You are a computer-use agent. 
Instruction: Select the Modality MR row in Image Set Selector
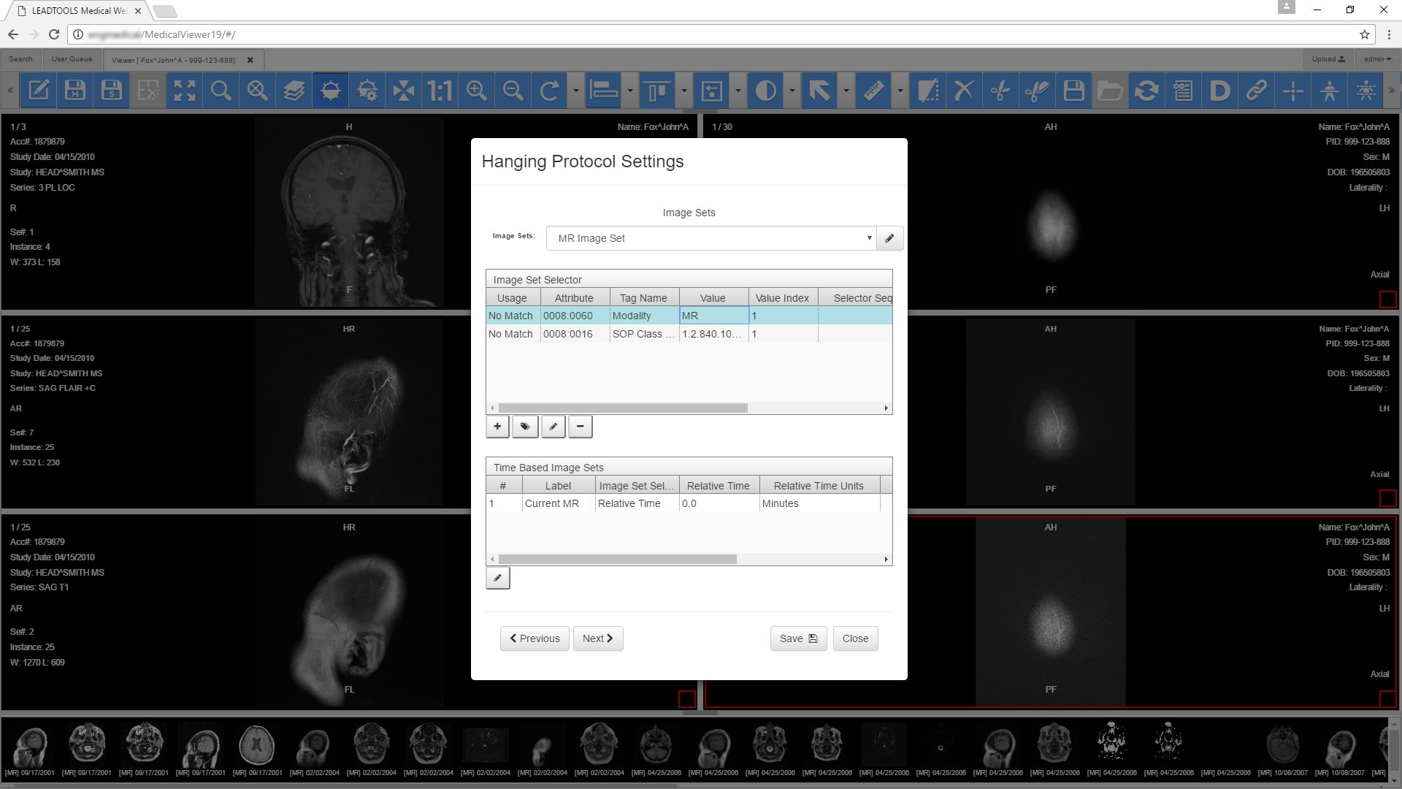(x=643, y=316)
